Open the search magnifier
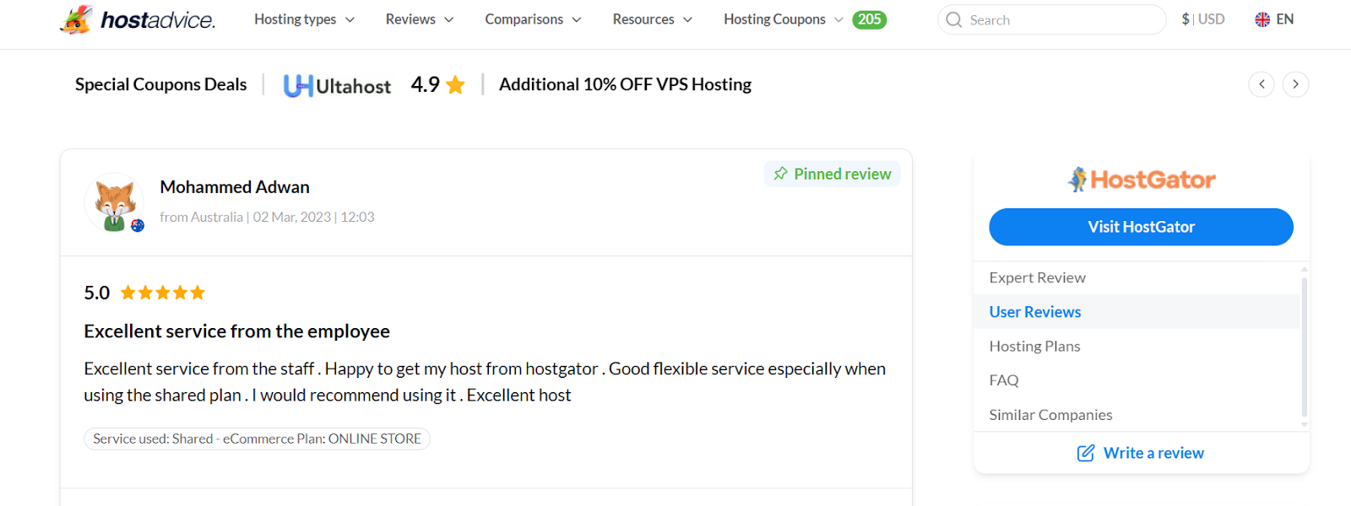This screenshot has height=506, width=1351. pos(954,19)
